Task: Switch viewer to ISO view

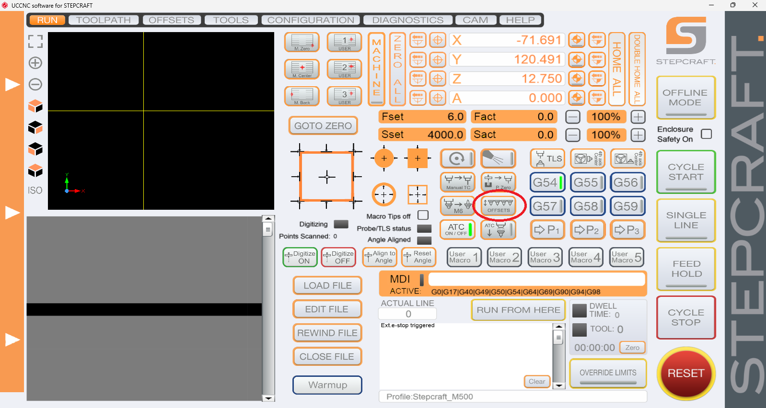Action: pyautogui.click(x=35, y=190)
